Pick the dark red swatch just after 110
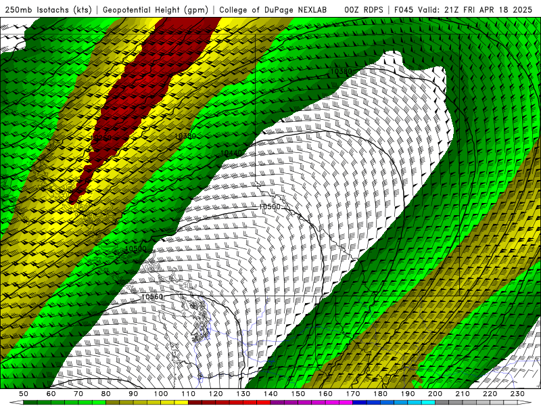541x406 pixels. pyautogui.click(x=195, y=403)
